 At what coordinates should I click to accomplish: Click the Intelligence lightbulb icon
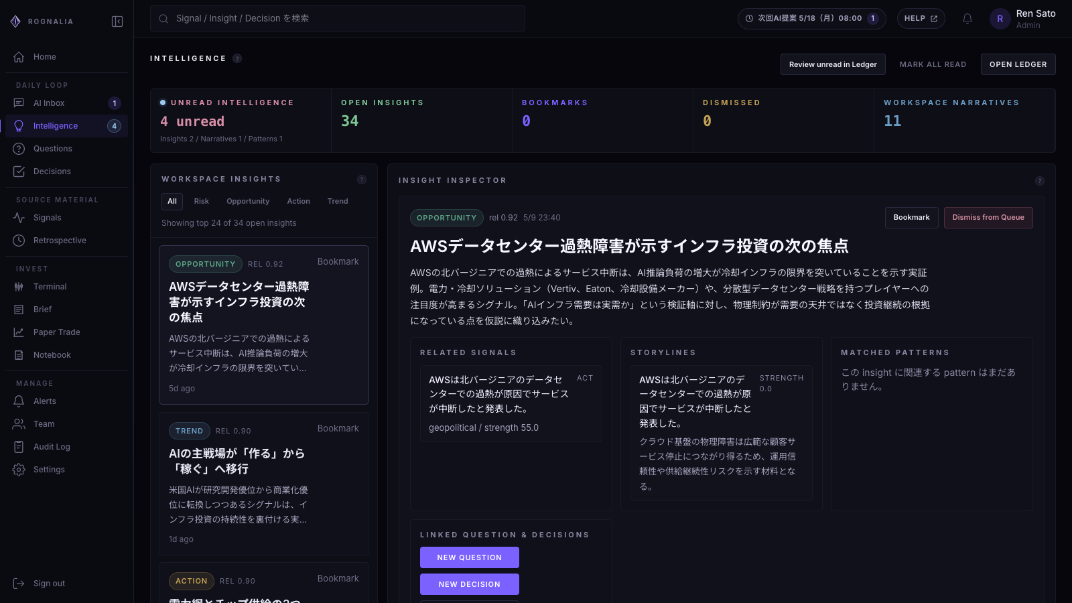pyautogui.click(x=19, y=126)
